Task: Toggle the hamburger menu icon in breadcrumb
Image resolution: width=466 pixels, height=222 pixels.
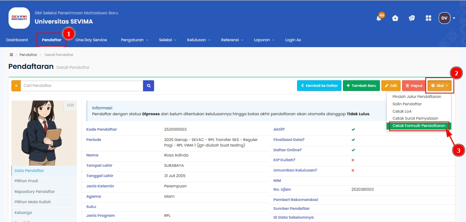Action: [x=11, y=54]
